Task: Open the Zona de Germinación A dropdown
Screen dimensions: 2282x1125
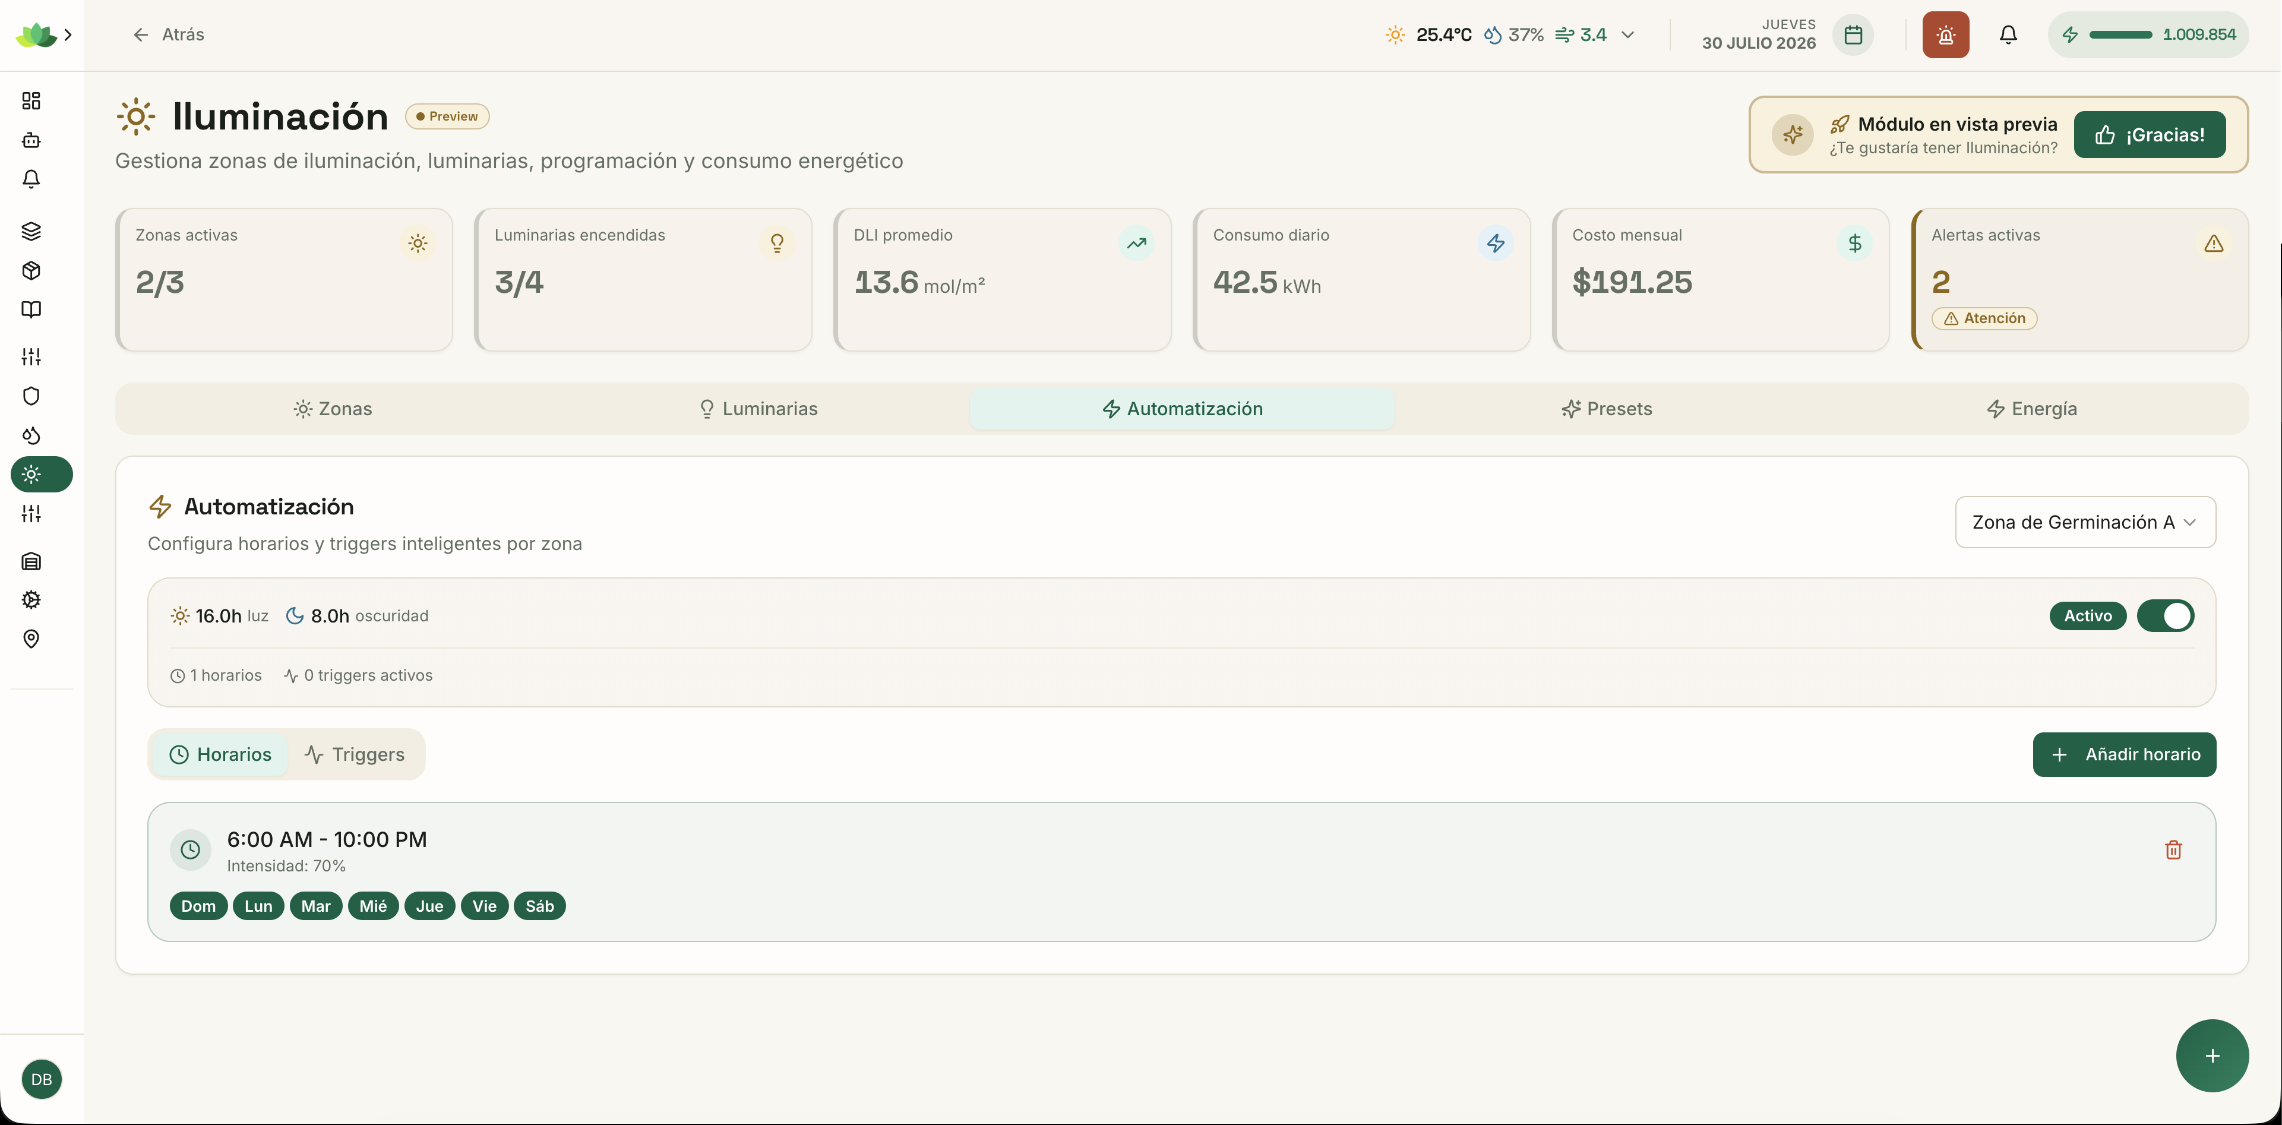Action: [2085, 522]
